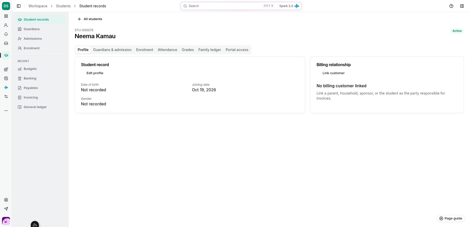Open the calendar clock icon in left rail

[x=6, y=78]
